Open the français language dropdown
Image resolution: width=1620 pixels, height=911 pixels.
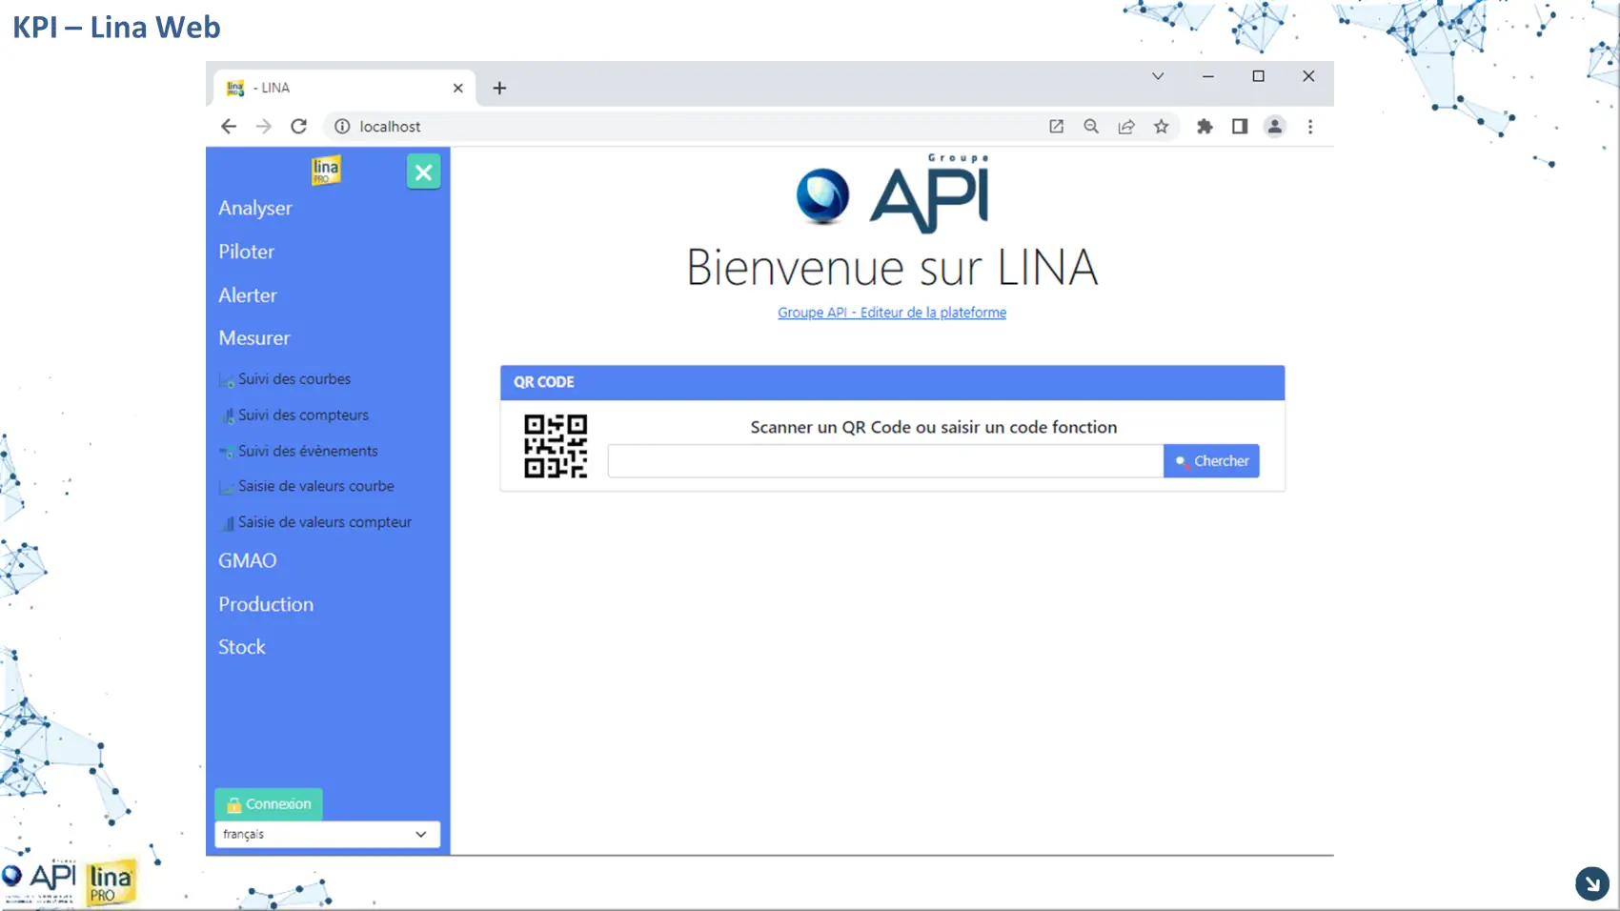tap(327, 834)
